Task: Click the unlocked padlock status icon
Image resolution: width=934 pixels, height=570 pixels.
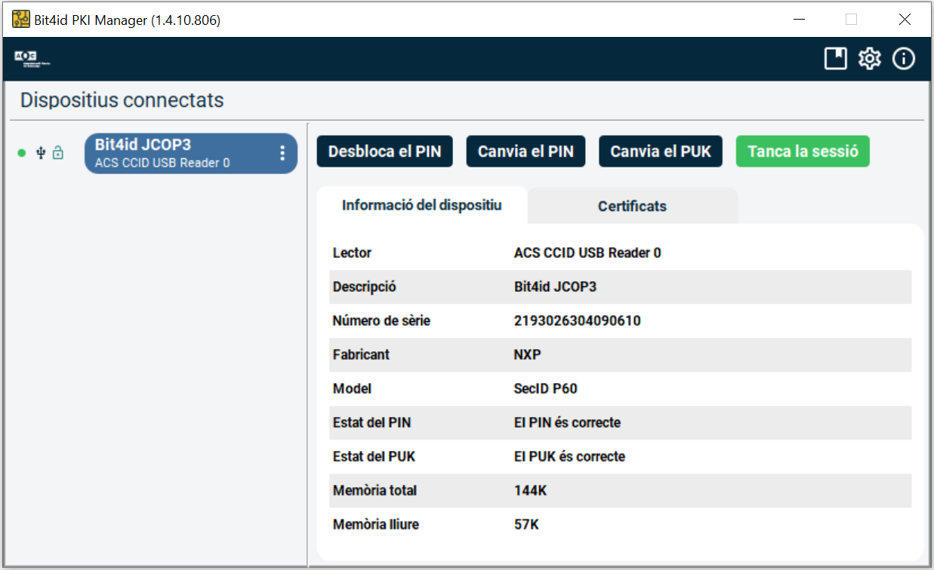Action: tap(58, 153)
